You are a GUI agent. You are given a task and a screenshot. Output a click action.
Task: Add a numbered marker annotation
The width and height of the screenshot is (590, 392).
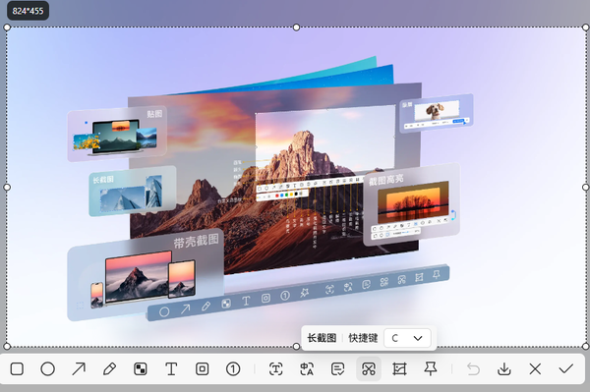(233, 369)
